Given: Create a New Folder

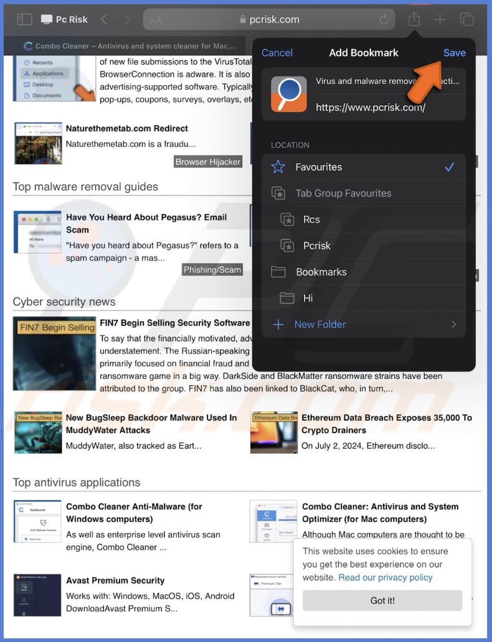Looking at the screenshot, I should pyautogui.click(x=364, y=324).
